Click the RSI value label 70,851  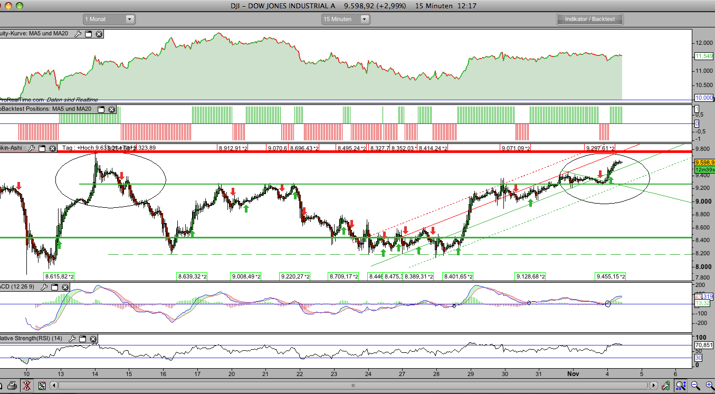(x=704, y=345)
